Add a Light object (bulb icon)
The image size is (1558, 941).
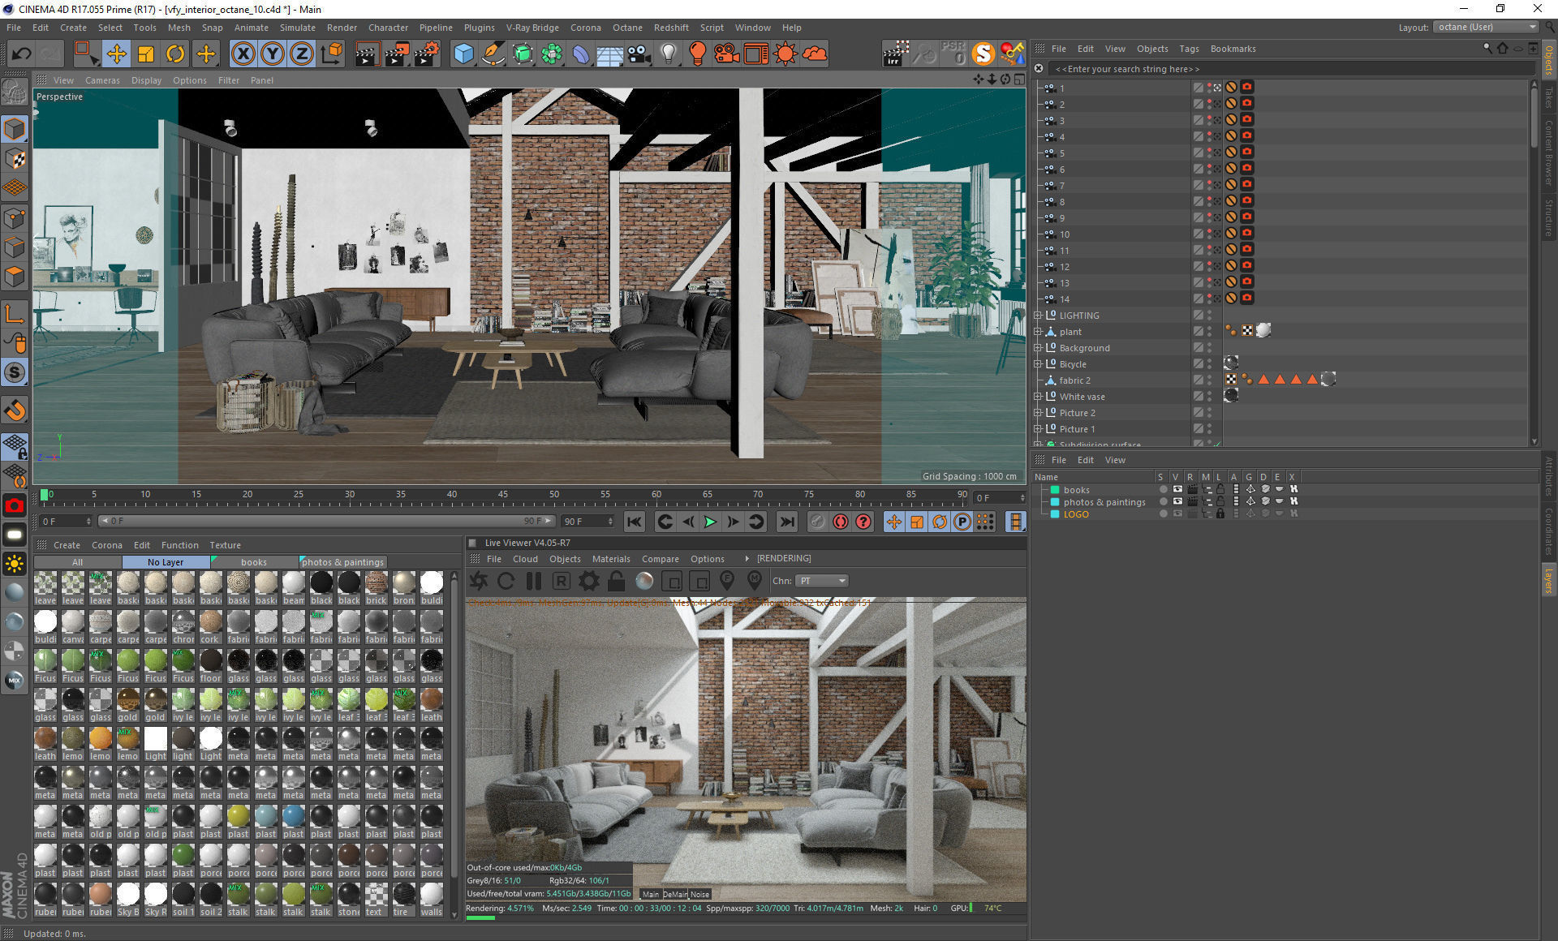tap(669, 54)
